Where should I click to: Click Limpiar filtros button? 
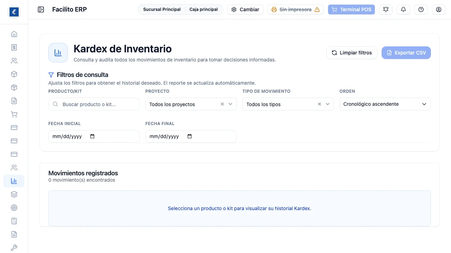[x=352, y=53]
